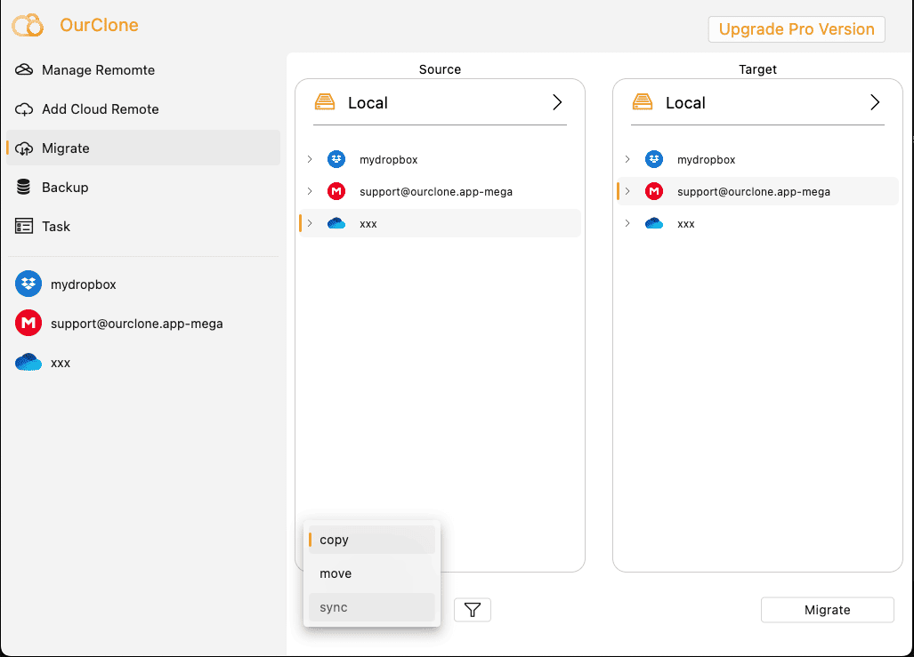914x657 pixels.
Task: Open the Source Local chevron arrow
Action: tap(557, 102)
